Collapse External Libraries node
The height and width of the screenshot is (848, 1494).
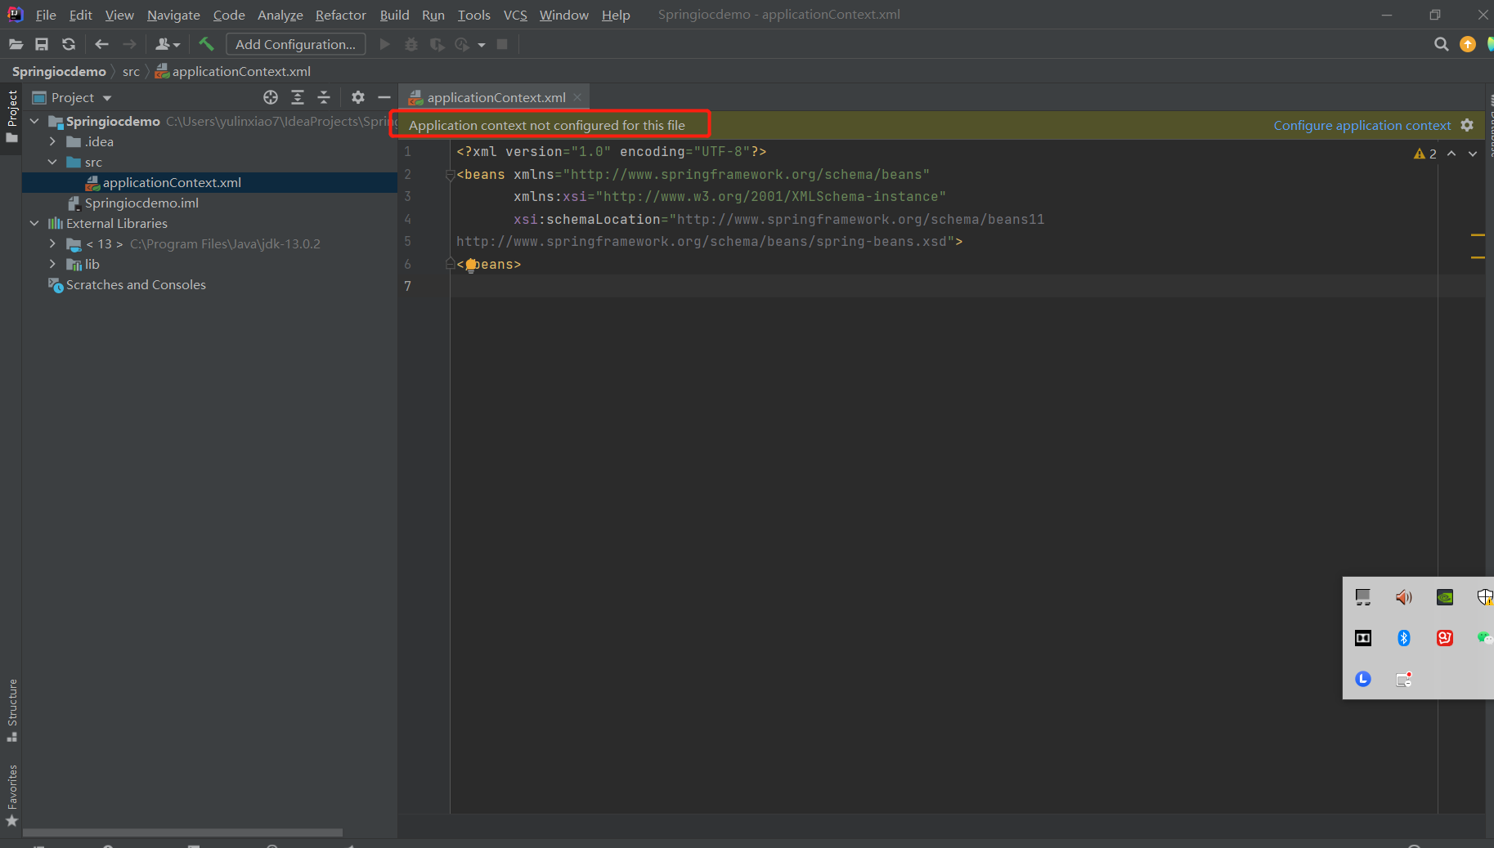[x=34, y=223]
